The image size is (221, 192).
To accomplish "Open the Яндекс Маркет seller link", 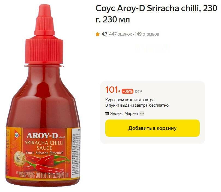I will [x=124, y=114].
